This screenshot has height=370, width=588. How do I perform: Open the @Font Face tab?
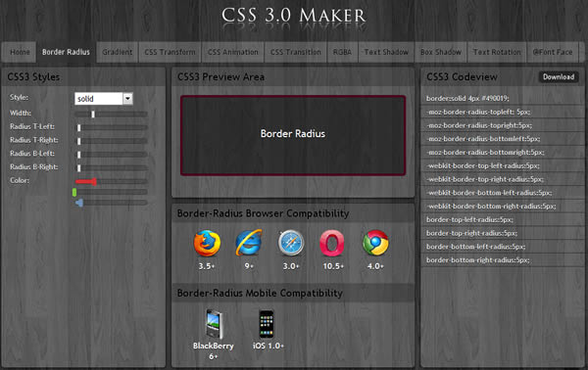click(x=553, y=52)
